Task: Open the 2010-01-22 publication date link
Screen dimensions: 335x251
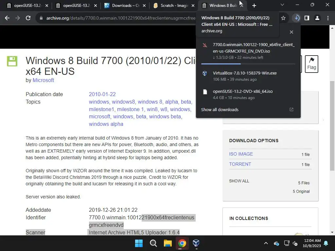Action: [102, 94]
